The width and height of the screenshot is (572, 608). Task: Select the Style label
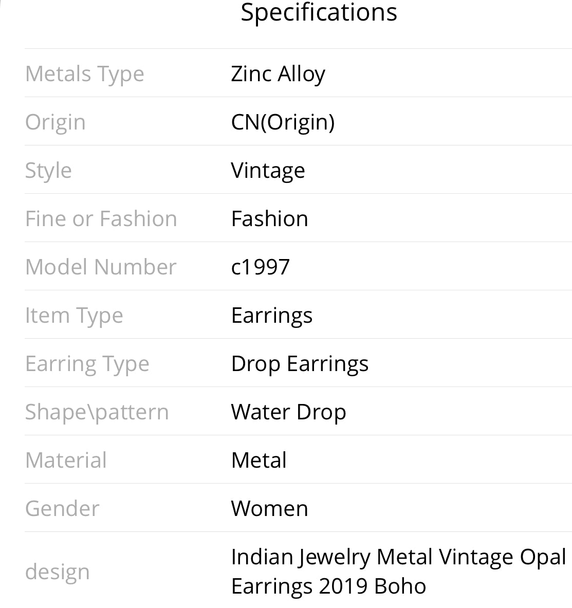click(48, 171)
